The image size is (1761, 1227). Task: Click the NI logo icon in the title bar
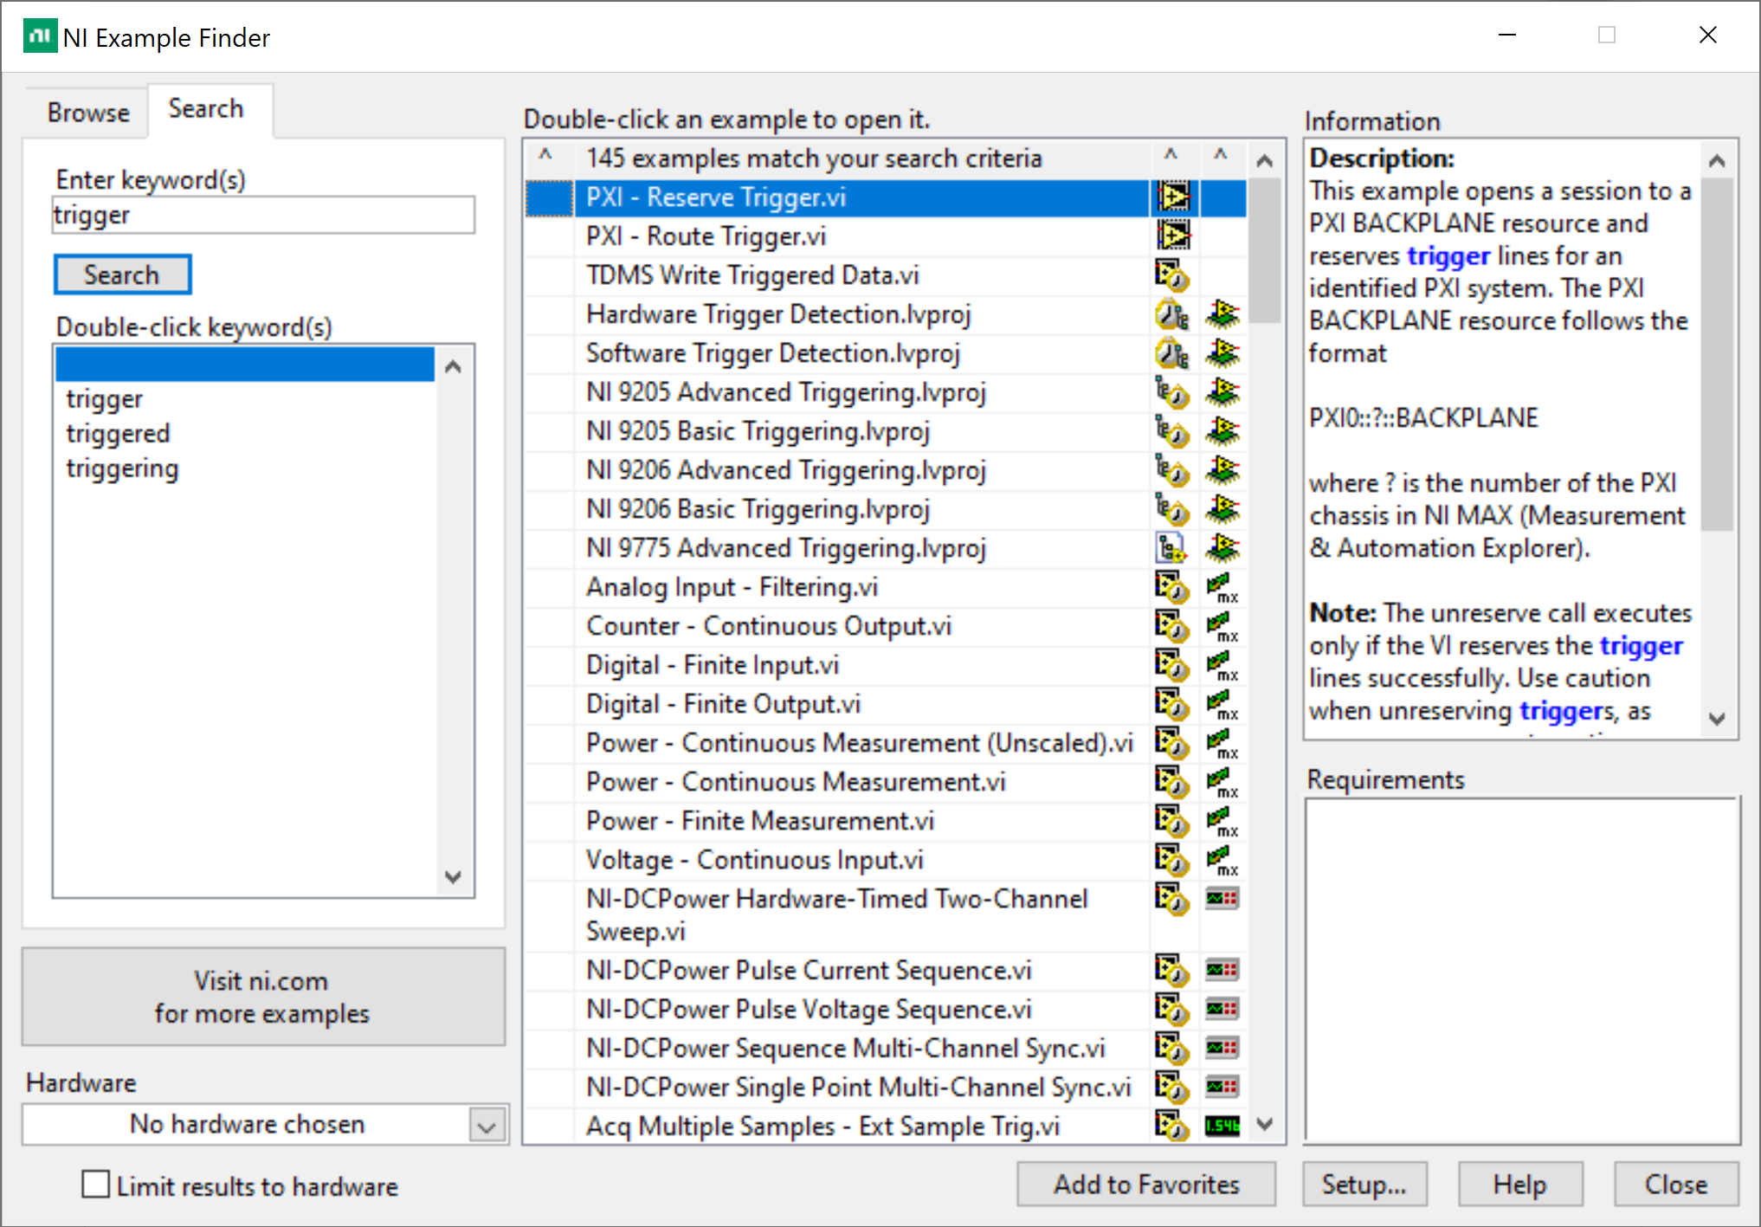[x=40, y=36]
